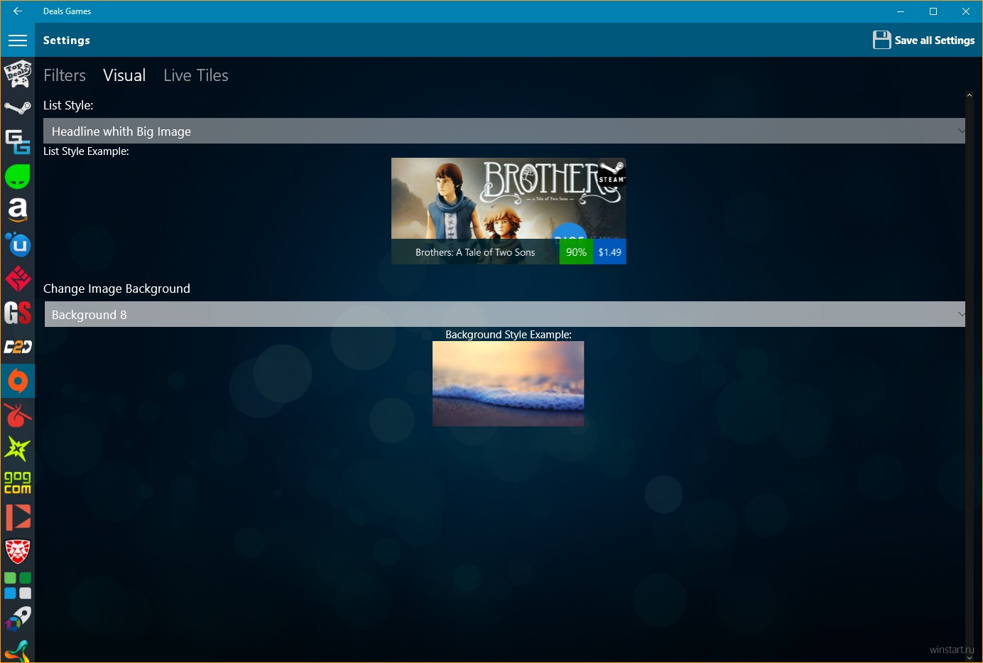Switch to the Filters tab
Image resolution: width=983 pixels, height=663 pixels.
pyautogui.click(x=65, y=75)
